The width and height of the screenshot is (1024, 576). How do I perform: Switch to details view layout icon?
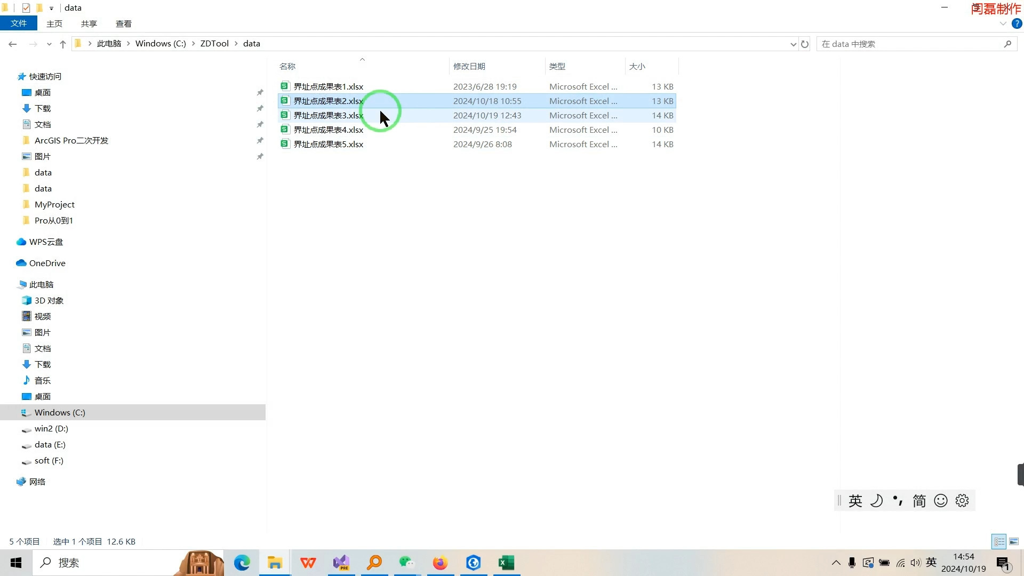pyautogui.click(x=999, y=541)
